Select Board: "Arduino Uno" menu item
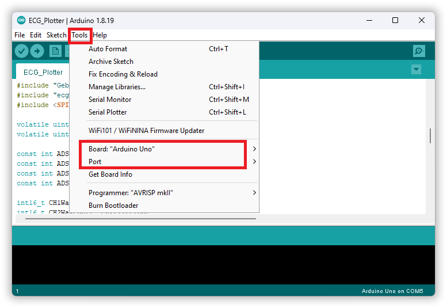447x308 pixels. click(x=164, y=149)
